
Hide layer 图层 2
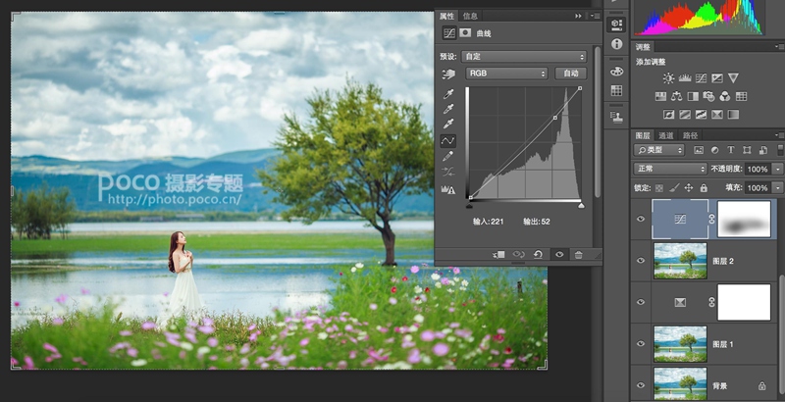[641, 261]
